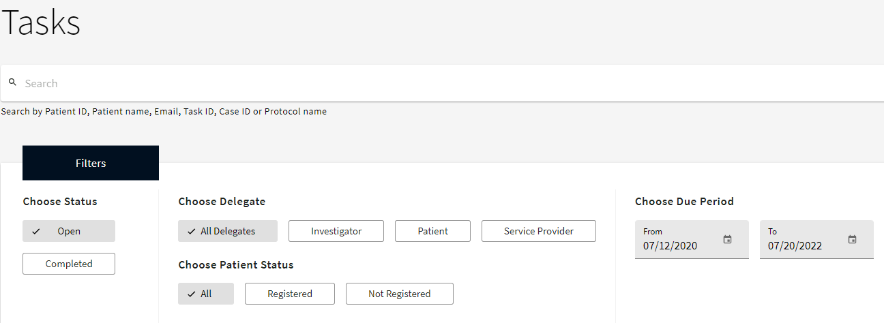Open the Filters tab
884x323 pixels.
click(91, 163)
